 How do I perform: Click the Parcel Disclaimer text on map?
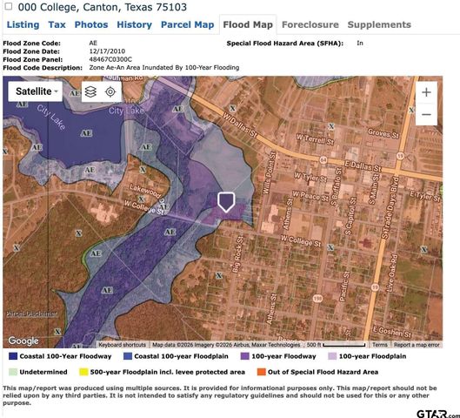tap(31, 313)
